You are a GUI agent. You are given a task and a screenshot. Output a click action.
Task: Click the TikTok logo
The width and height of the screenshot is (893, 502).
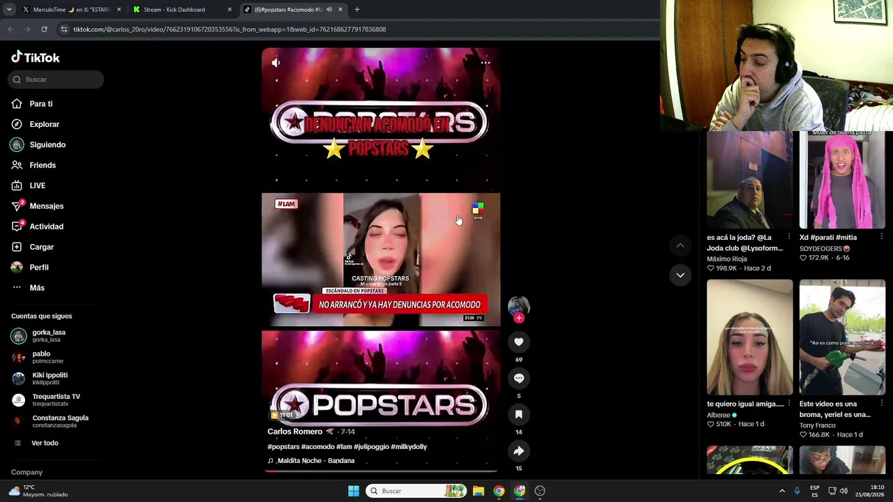(35, 57)
